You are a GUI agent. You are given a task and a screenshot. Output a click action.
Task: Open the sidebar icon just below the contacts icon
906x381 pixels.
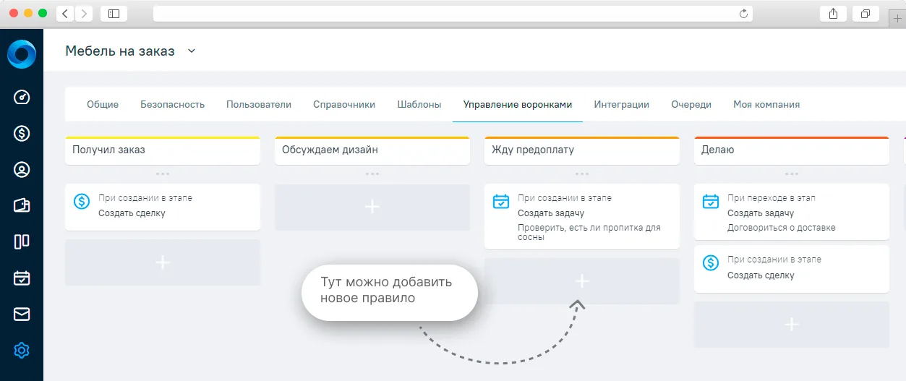(22, 206)
